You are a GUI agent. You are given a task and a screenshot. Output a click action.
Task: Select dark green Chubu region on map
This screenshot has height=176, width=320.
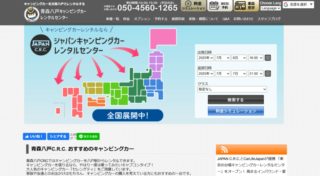tap(137, 86)
